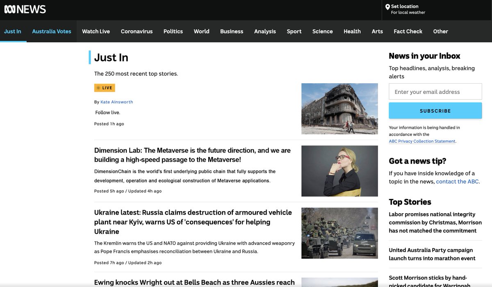Image resolution: width=492 pixels, height=287 pixels.
Task: Click the News in your Inbox heading
Action: pyautogui.click(x=424, y=56)
